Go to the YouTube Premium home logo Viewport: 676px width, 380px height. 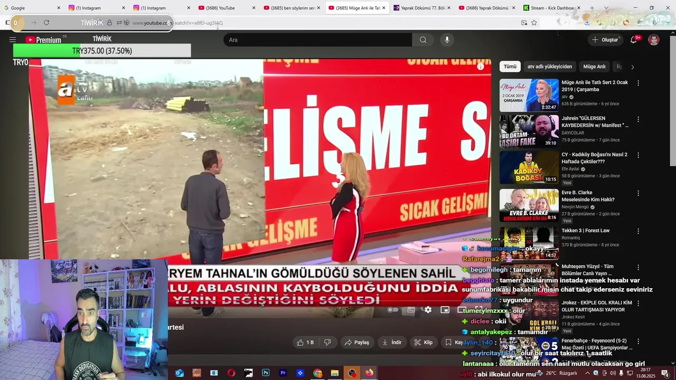click(43, 40)
